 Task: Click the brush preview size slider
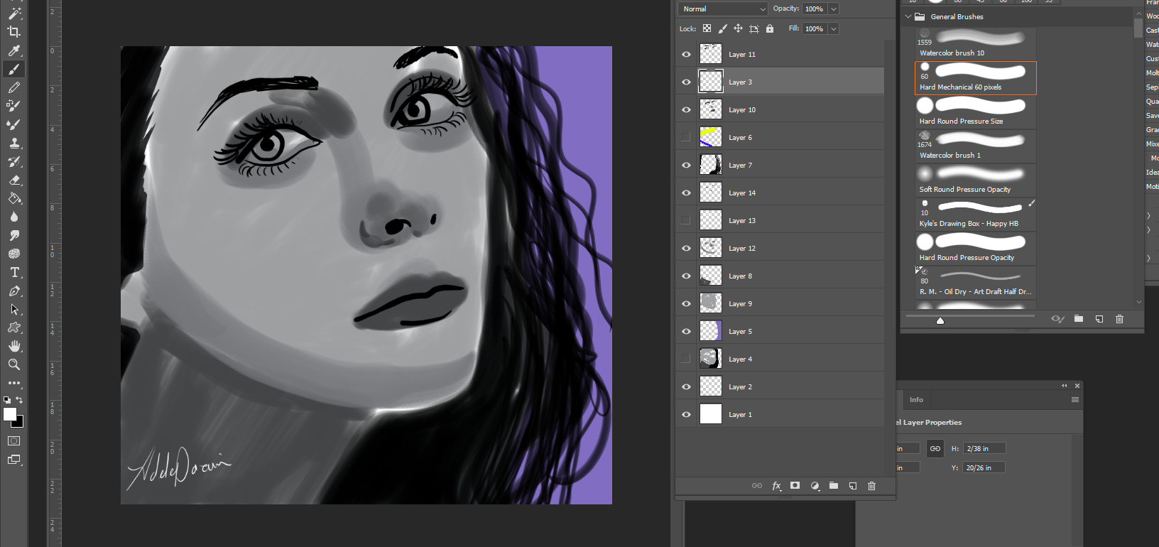pyautogui.click(x=940, y=320)
